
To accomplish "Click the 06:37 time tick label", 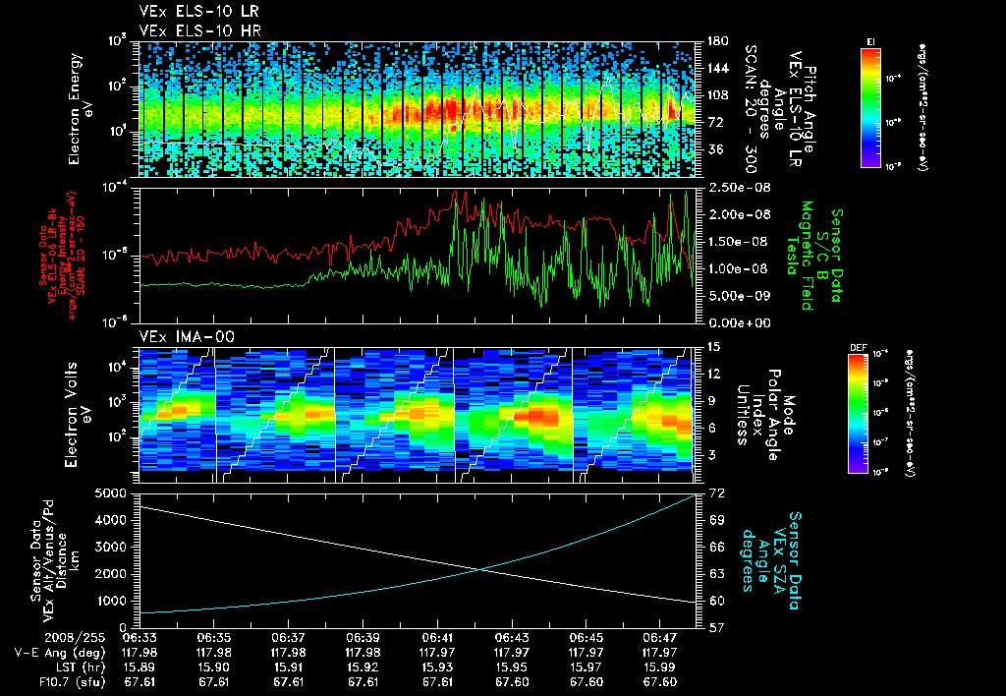I will 288,638.
